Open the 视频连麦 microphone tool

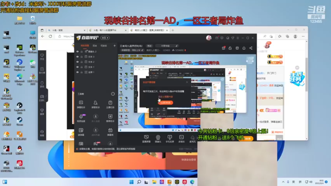(81, 118)
